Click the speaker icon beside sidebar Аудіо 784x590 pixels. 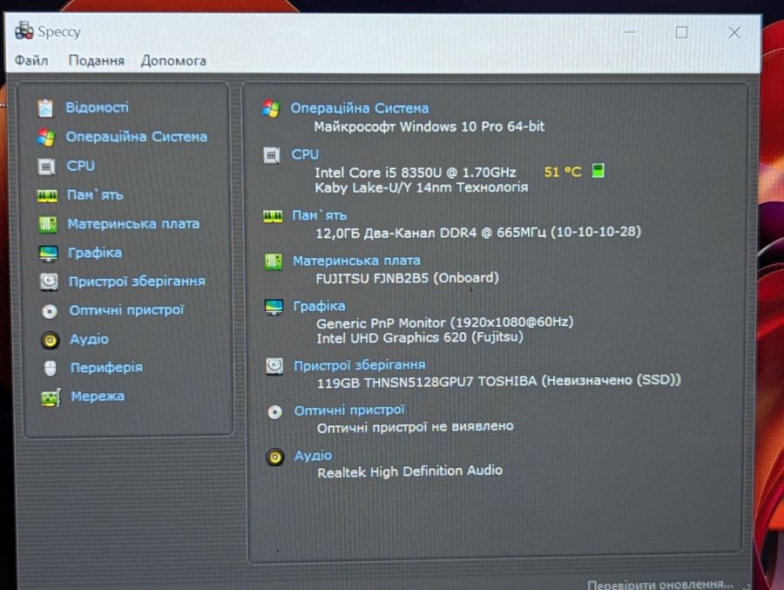(x=50, y=340)
